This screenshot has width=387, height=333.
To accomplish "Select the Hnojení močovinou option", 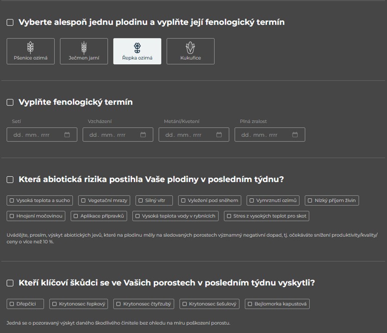I will click(x=12, y=216).
